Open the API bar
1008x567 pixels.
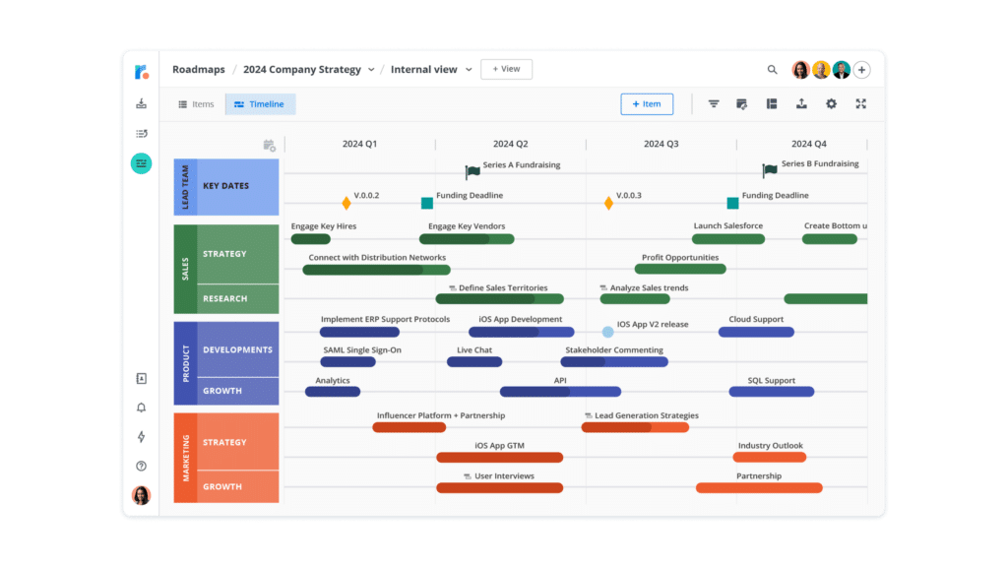[x=560, y=392]
